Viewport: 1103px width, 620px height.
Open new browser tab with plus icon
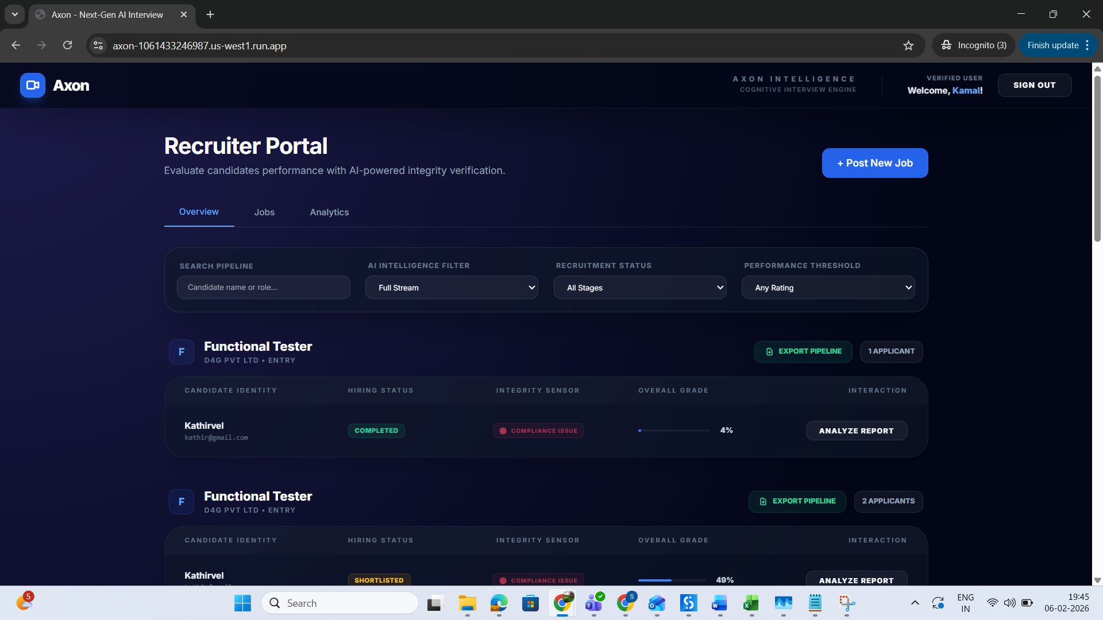(x=210, y=14)
